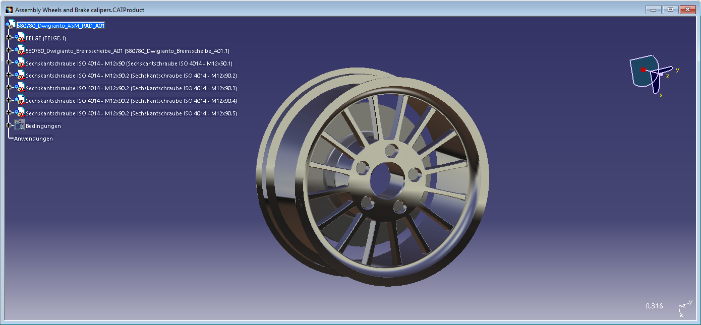Select the Anwendungen tree entry
The image size is (701, 325).
coord(33,139)
